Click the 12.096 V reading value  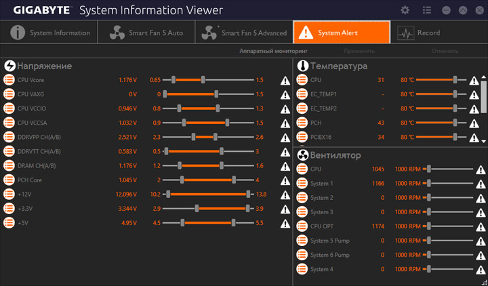(x=126, y=195)
